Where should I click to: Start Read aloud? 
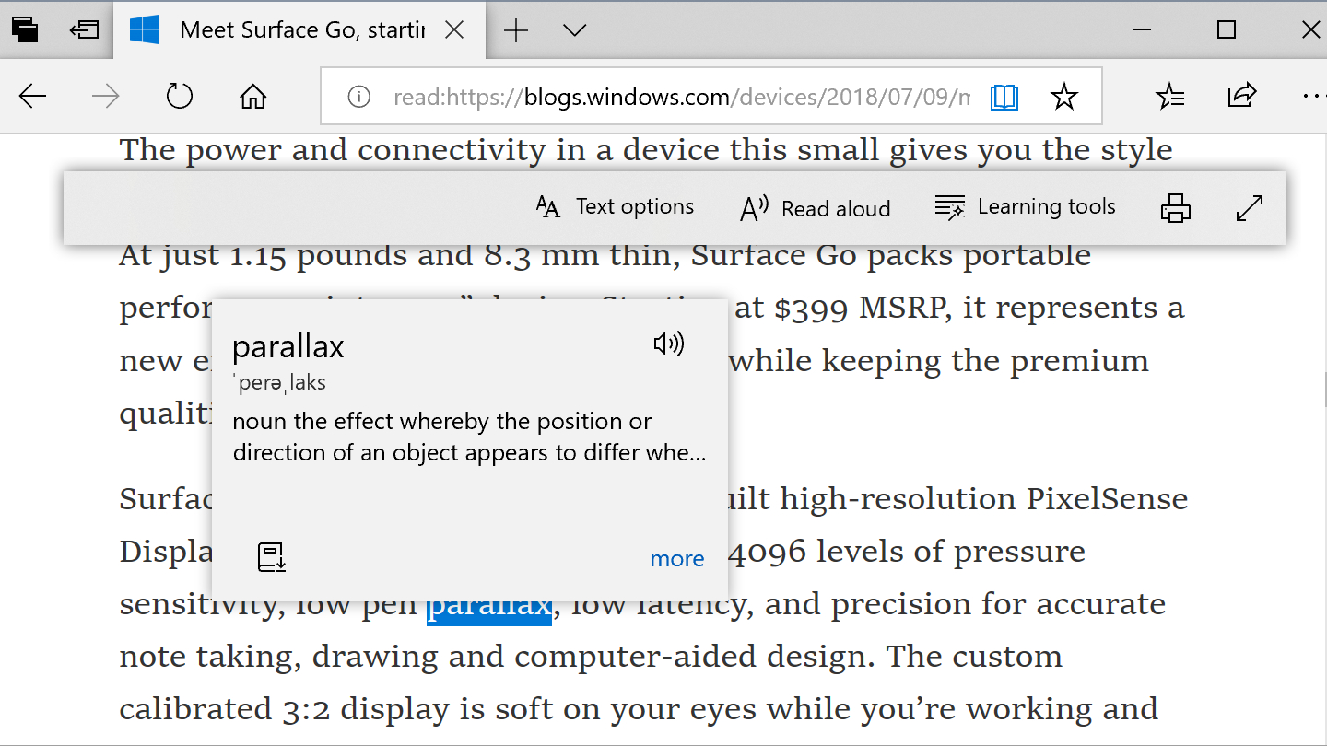[x=816, y=209]
